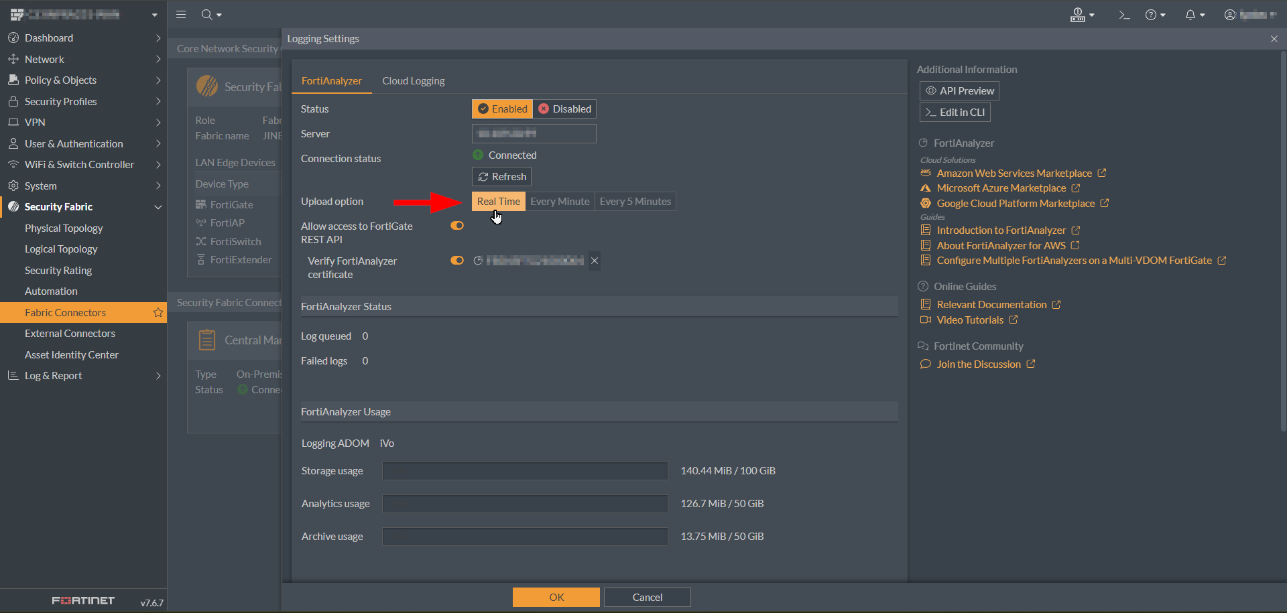Screen dimensions: 1287x613
Task: Select Every 5 Minutes upload option
Action: click(635, 202)
